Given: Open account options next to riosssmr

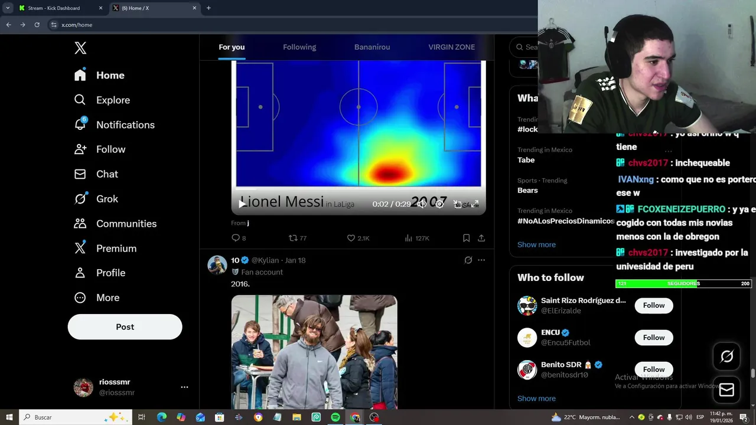Looking at the screenshot, I should [184, 387].
